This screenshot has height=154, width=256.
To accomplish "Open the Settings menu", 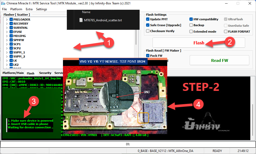I will click(x=42, y=9).
